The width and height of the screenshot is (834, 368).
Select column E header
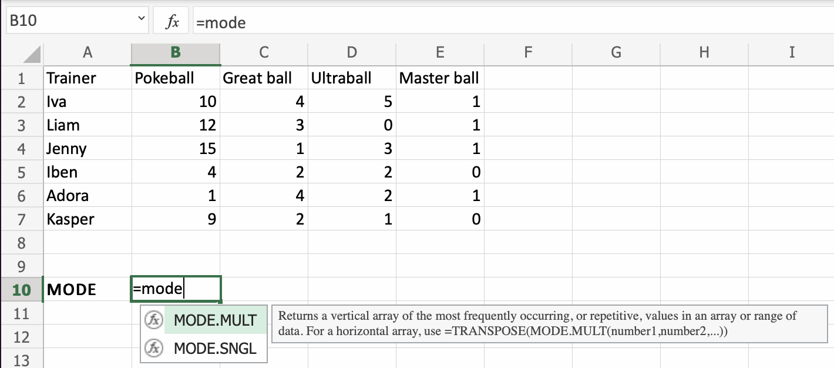440,52
